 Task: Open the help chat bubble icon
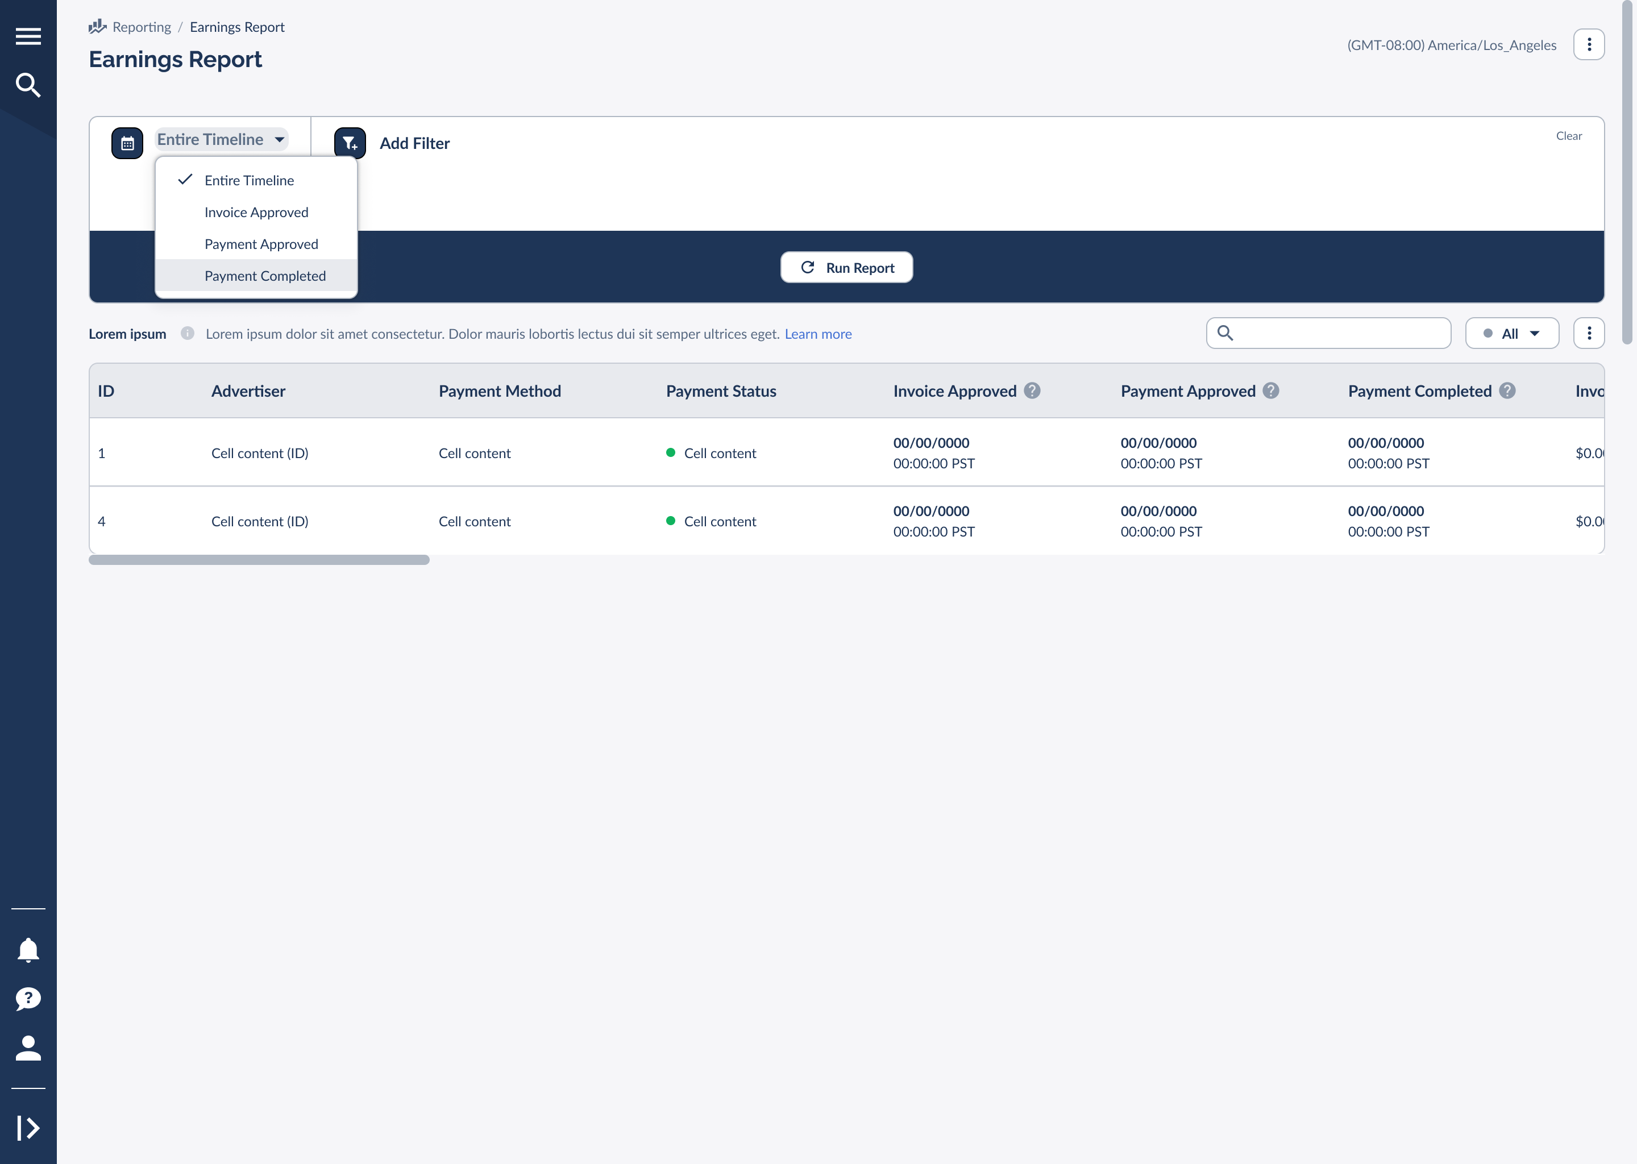click(28, 999)
